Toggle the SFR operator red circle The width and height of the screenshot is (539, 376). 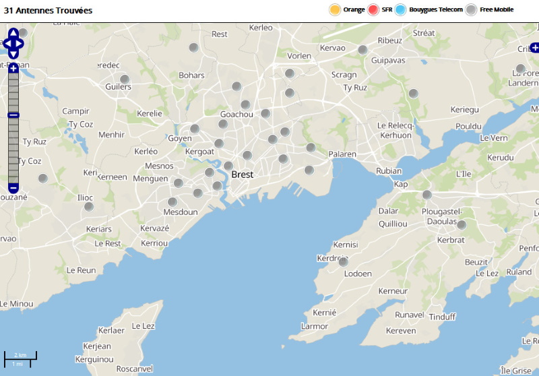pos(374,9)
